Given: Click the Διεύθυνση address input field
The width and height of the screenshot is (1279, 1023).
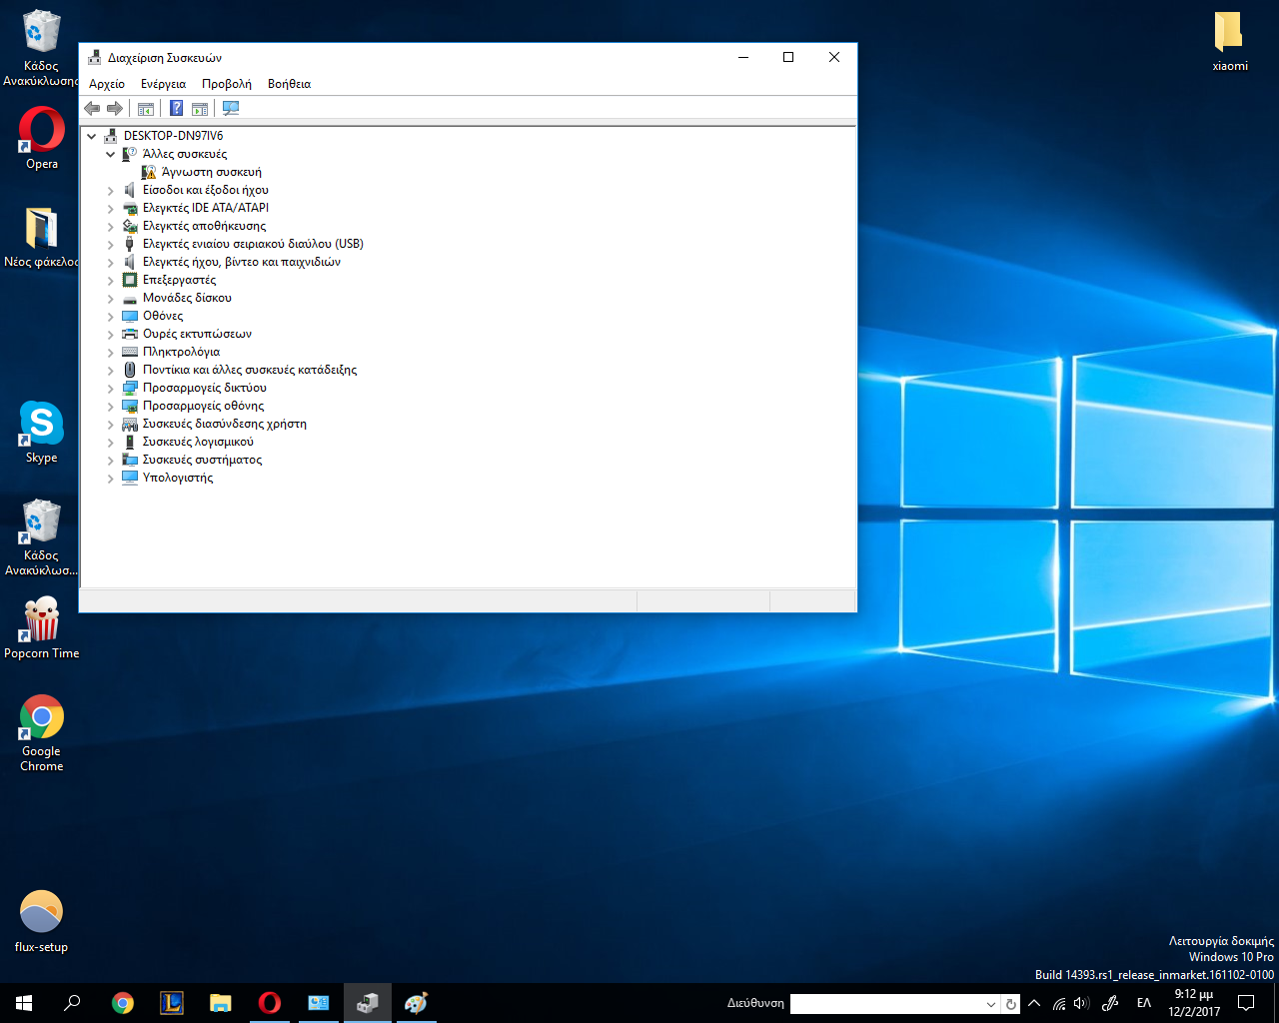Looking at the screenshot, I should [x=885, y=1004].
